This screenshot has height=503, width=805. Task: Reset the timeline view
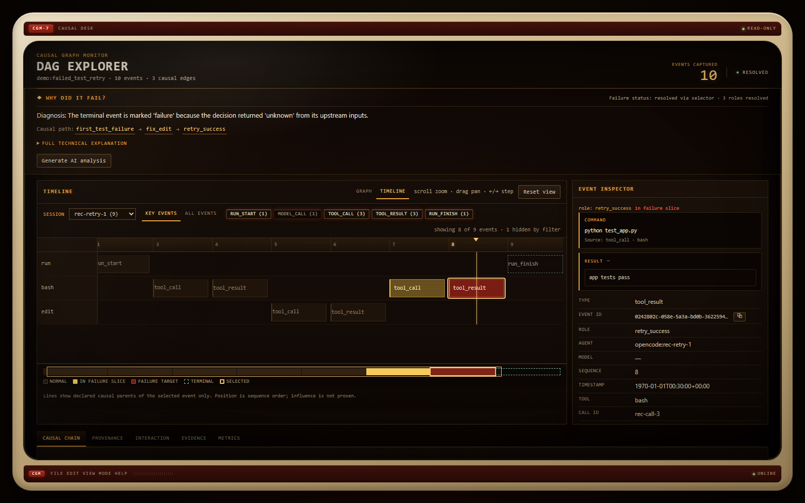point(539,192)
